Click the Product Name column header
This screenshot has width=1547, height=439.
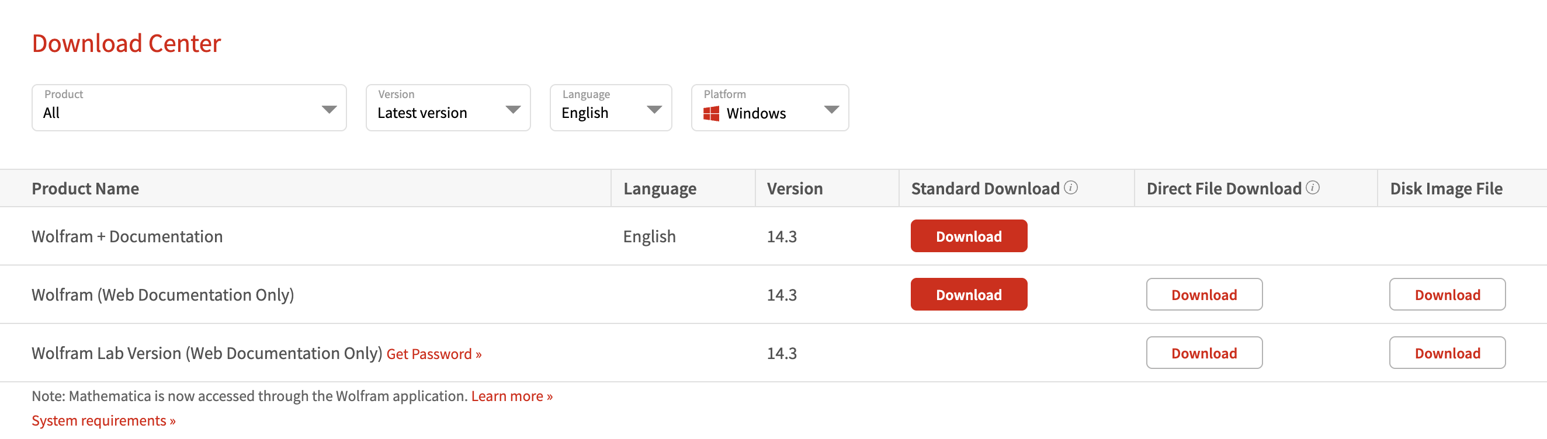pyautogui.click(x=85, y=189)
